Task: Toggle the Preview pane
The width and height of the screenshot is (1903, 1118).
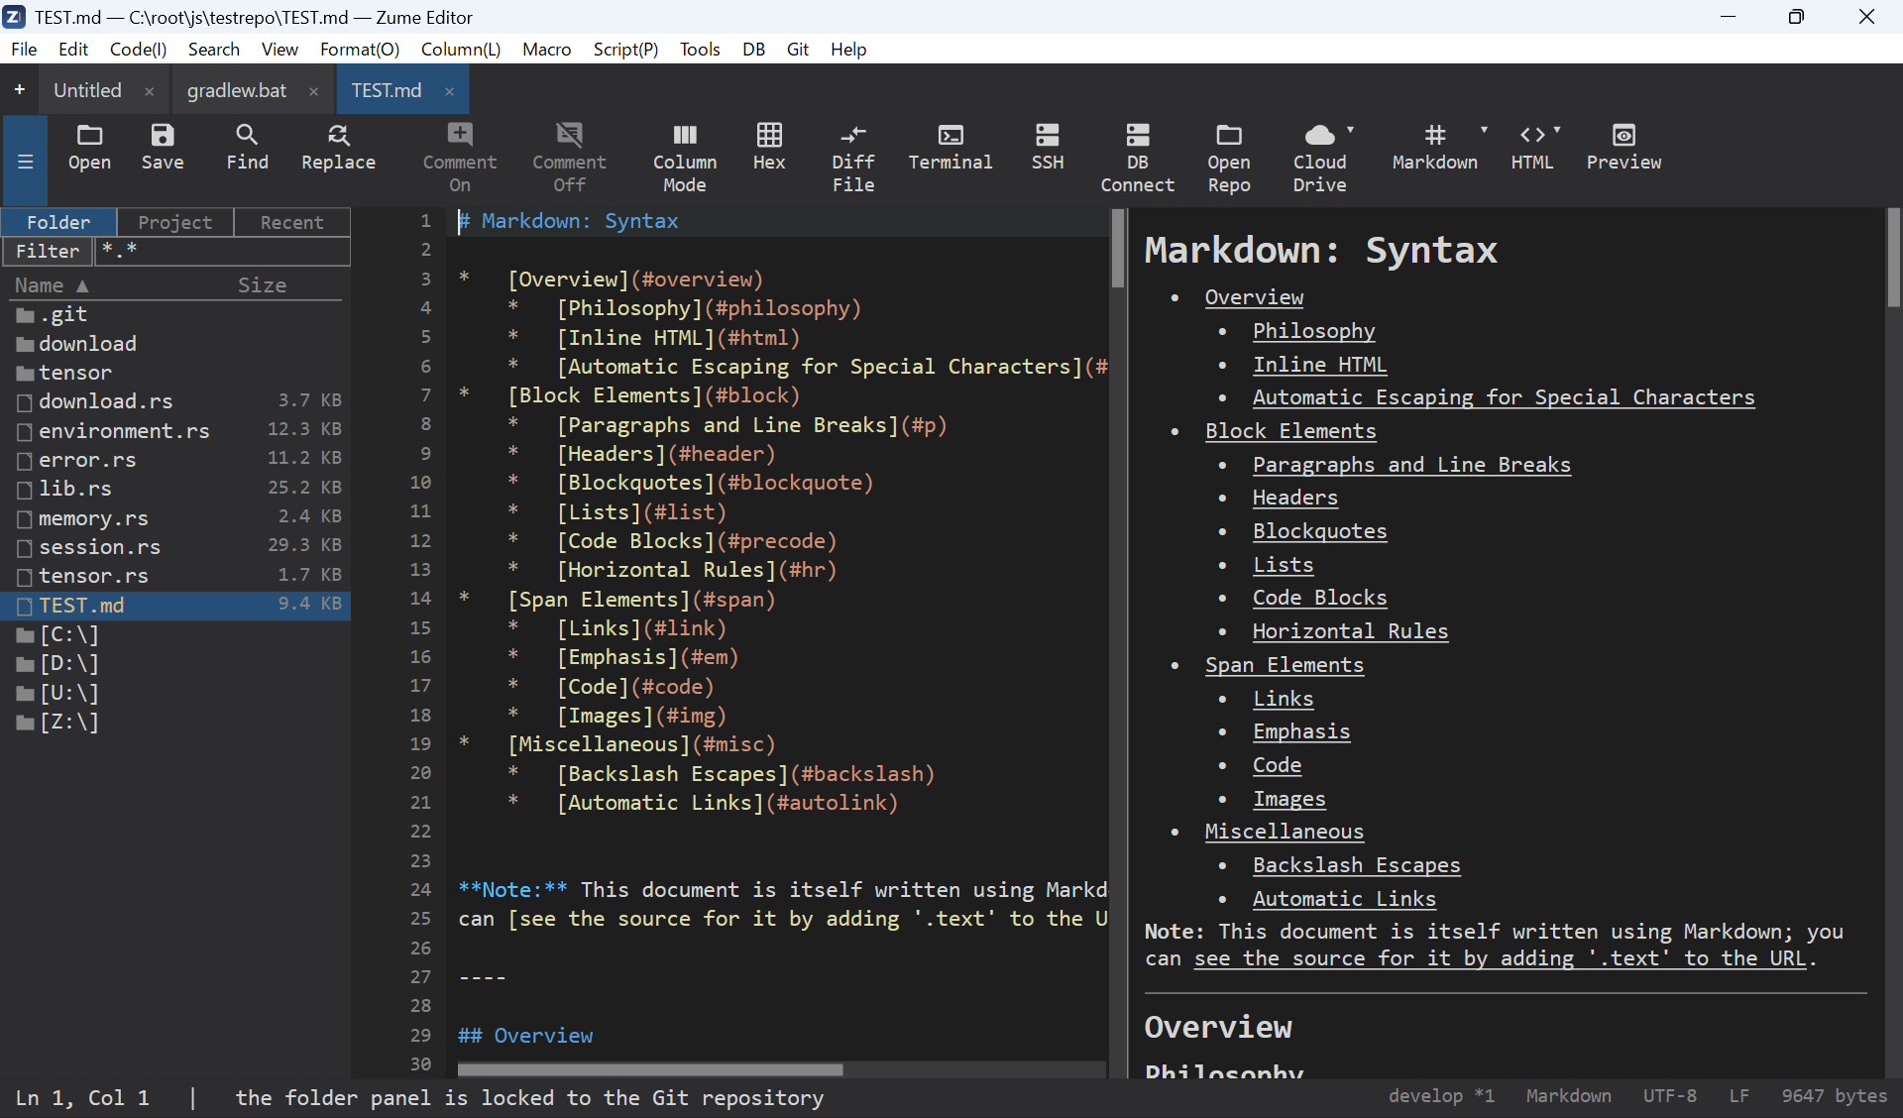Action: pyautogui.click(x=1623, y=147)
